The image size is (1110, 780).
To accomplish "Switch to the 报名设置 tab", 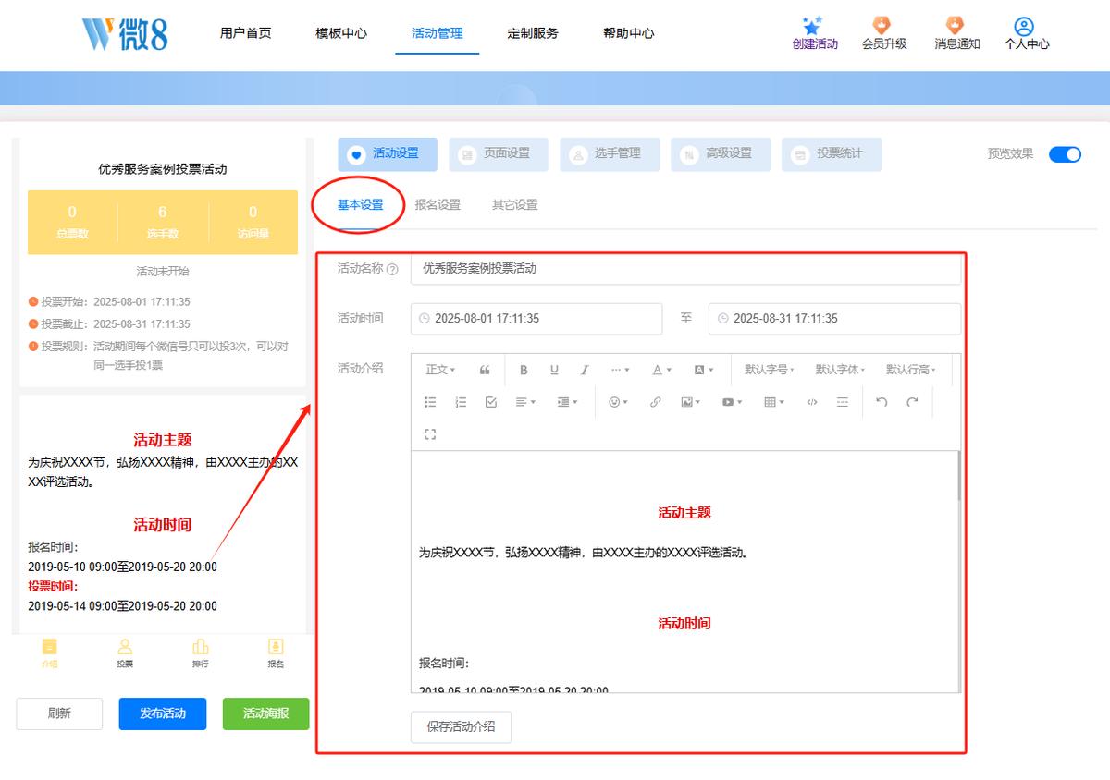I will pos(438,205).
